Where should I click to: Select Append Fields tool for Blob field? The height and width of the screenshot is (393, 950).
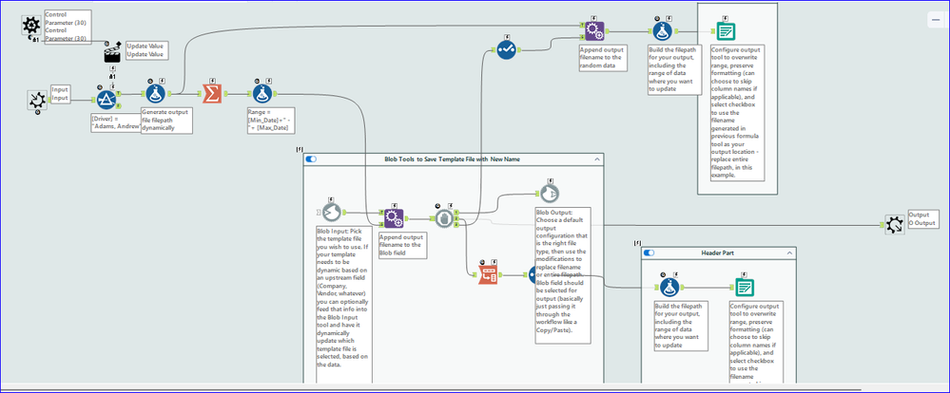[394, 218]
